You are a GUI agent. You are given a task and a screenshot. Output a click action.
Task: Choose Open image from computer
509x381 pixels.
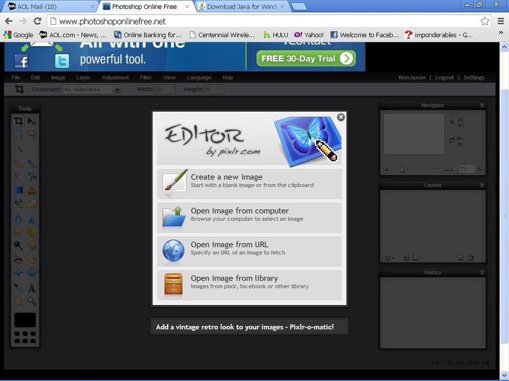[x=249, y=217]
